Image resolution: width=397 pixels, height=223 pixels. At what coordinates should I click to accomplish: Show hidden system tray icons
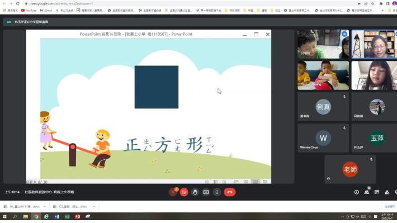(342, 217)
